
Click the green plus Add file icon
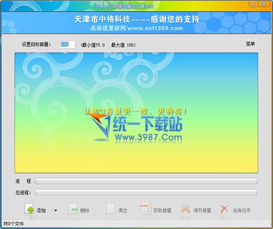pos(29,209)
